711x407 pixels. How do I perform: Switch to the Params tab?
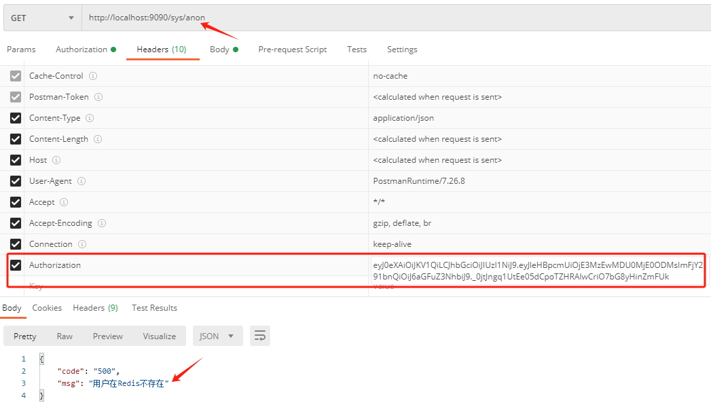(21, 50)
